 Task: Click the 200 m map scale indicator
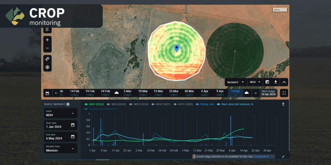point(280,10)
